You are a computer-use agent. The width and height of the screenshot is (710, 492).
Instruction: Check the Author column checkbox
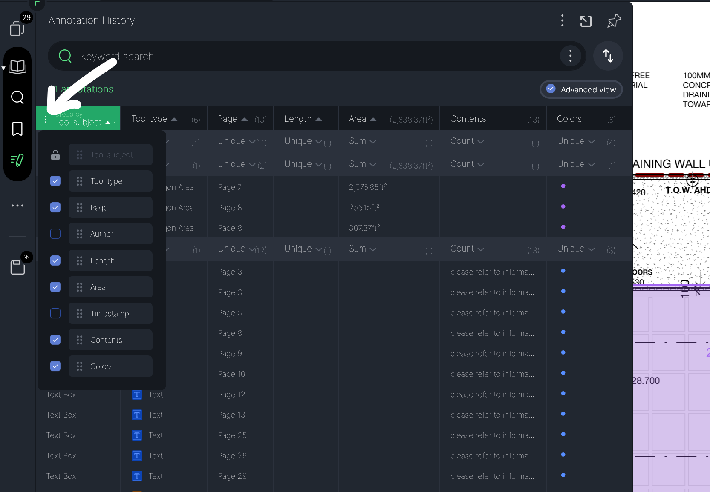coord(55,234)
